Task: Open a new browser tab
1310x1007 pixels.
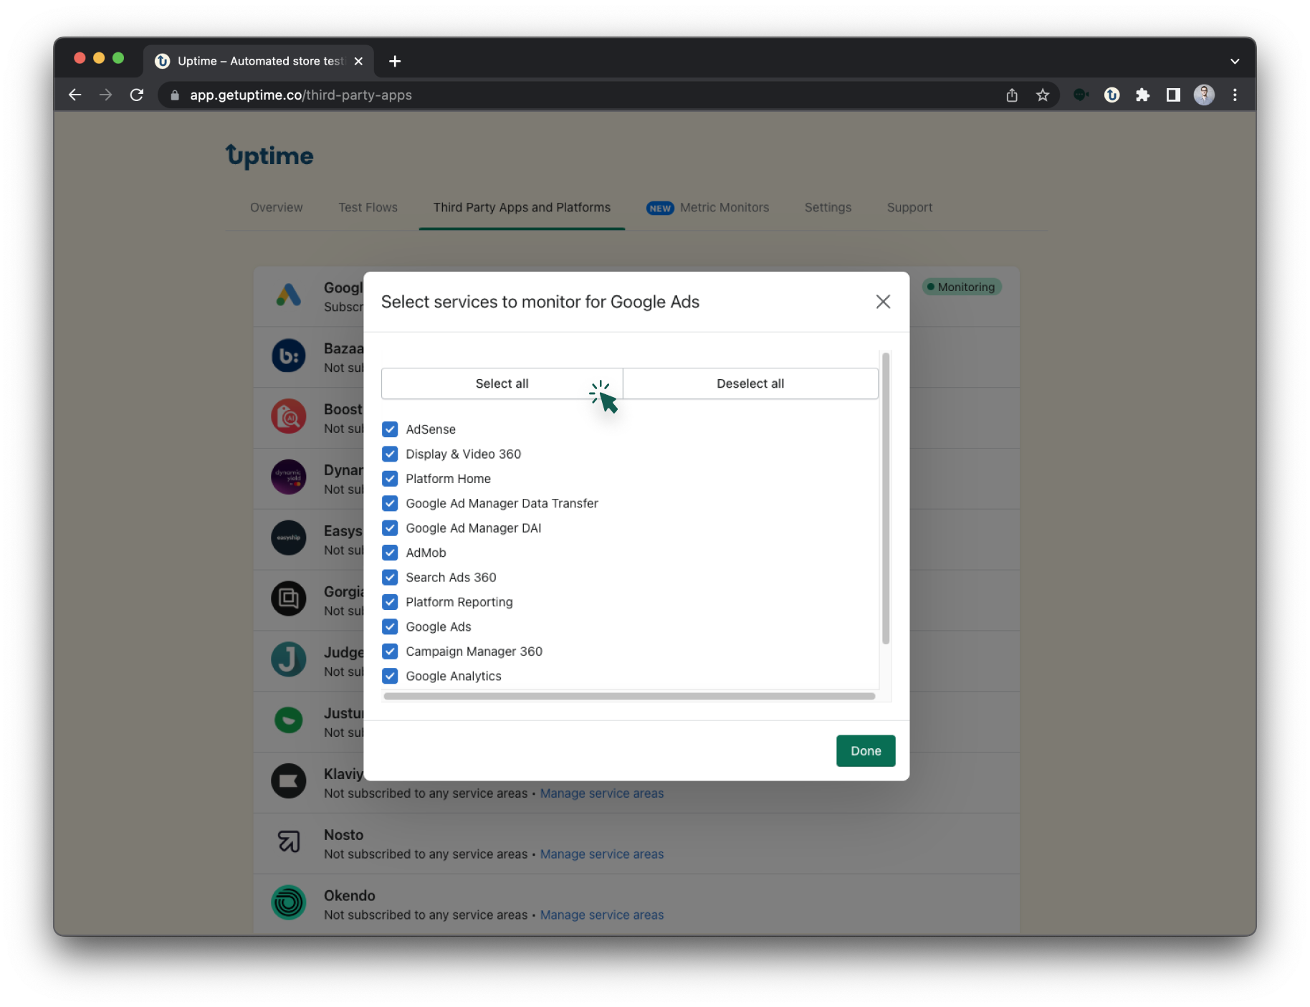Action: click(x=395, y=61)
